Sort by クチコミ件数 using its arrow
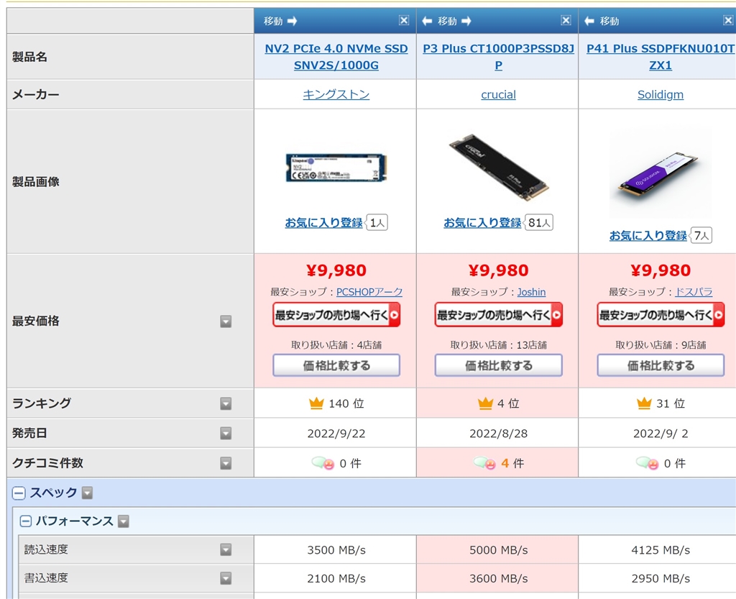Screen dimensions: 736x599 coord(226,463)
